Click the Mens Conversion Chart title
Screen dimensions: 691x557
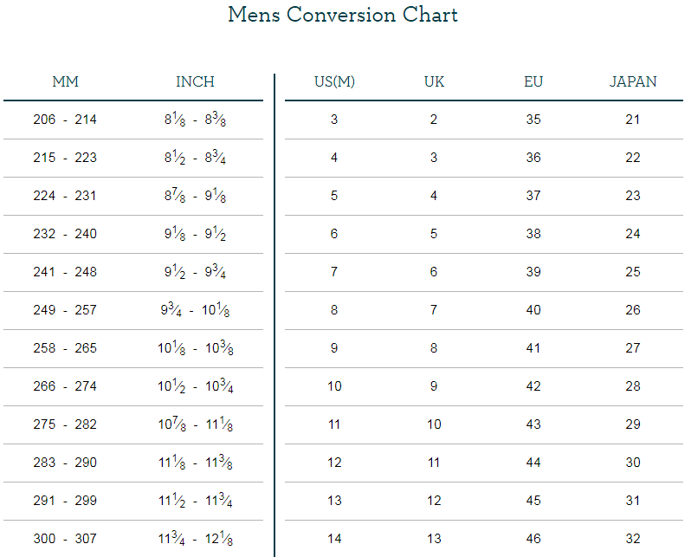pos(343,16)
